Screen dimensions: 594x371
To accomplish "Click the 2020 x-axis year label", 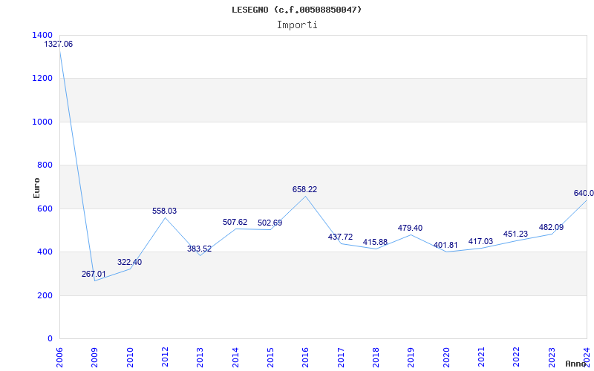I will (446, 358).
